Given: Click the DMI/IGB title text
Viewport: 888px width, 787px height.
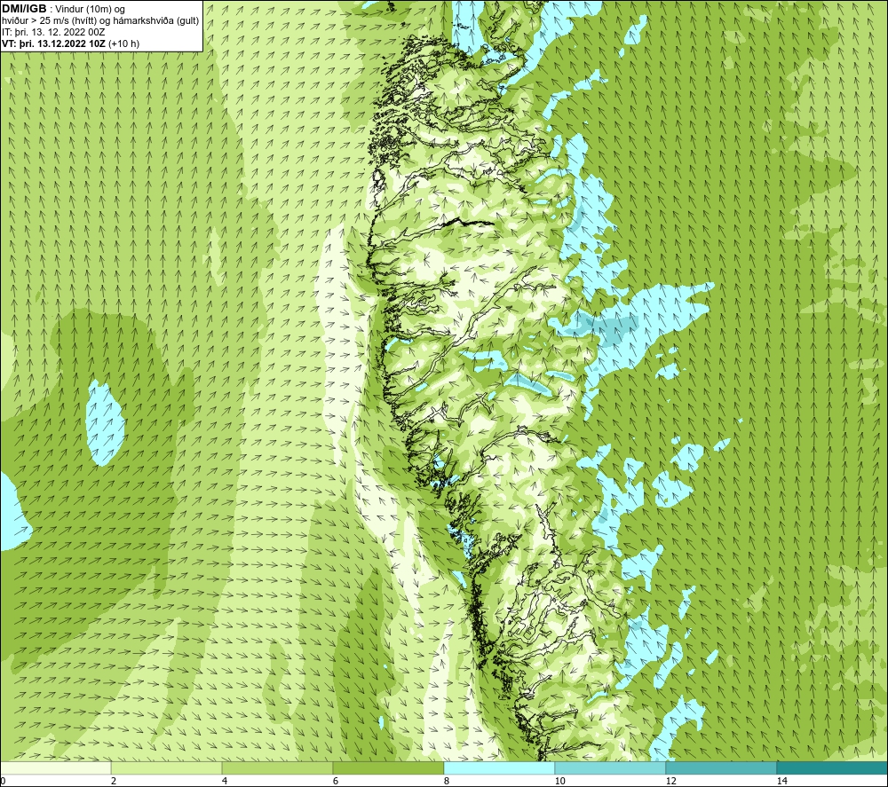Looking at the screenshot, I should click(x=24, y=9).
